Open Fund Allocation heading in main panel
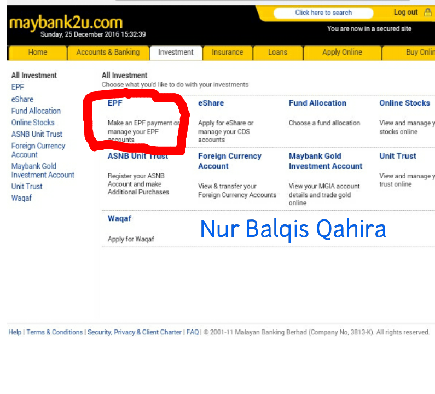 click(x=317, y=103)
